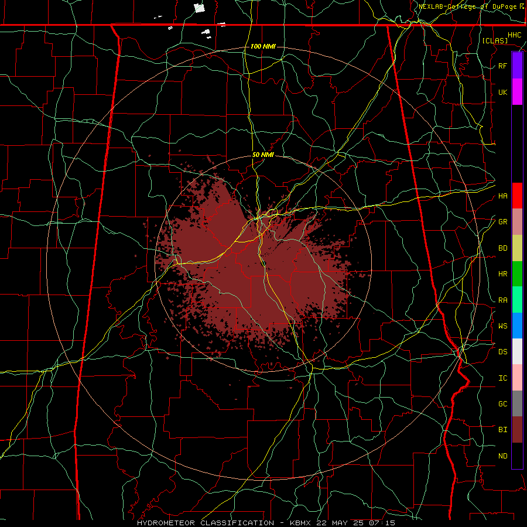Image resolution: width=527 pixels, height=527 pixels.
Task: Click the purple RF color swatch
Action: pyautogui.click(x=517, y=66)
